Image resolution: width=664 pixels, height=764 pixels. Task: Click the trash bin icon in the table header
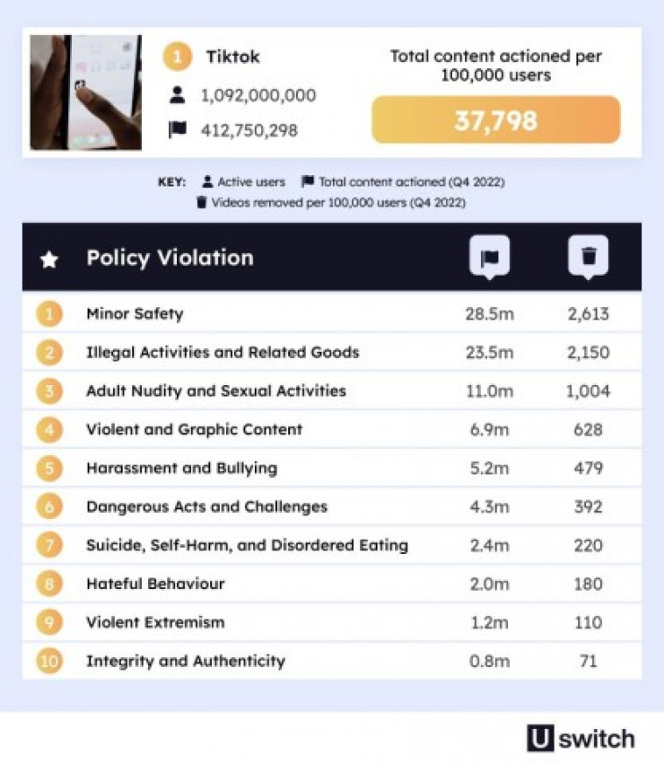click(588, 258)
